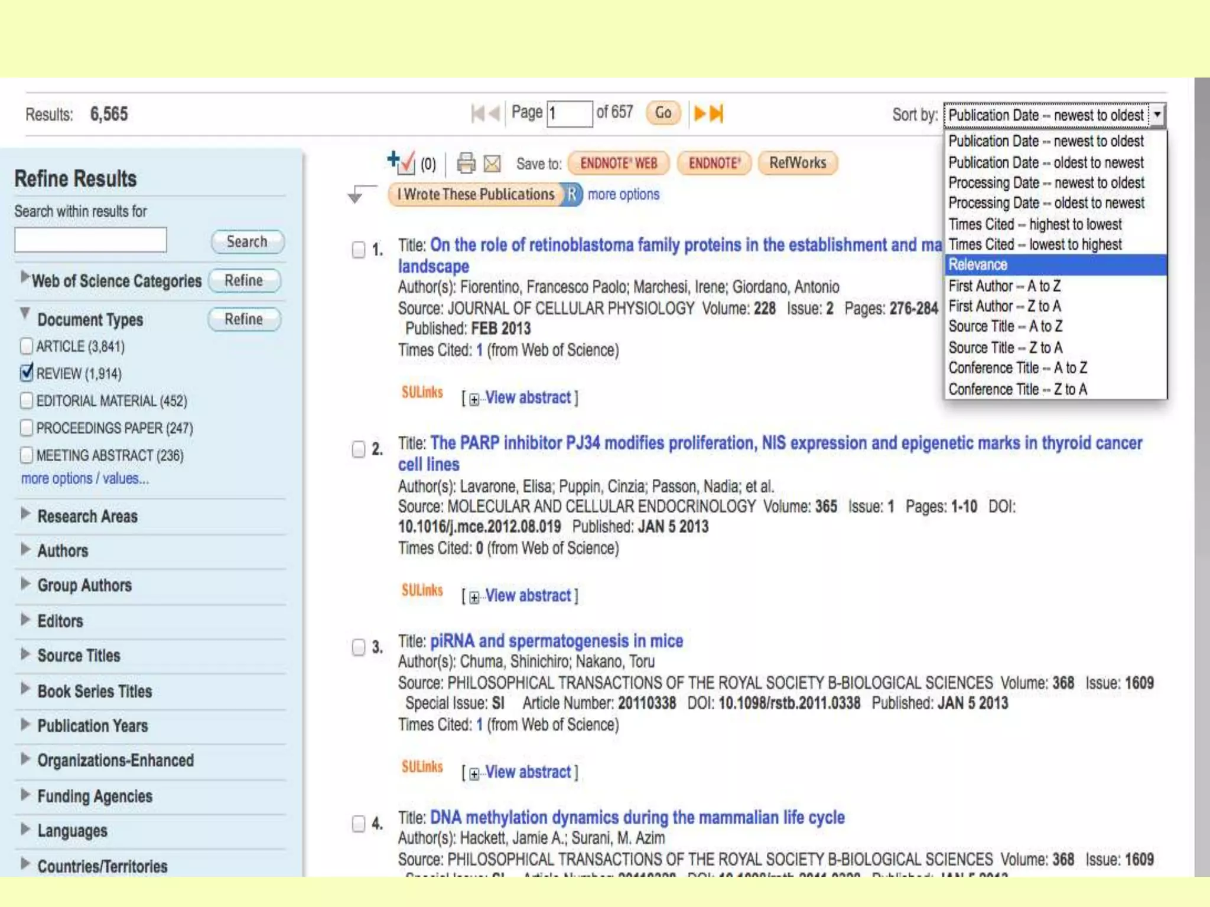Viewport: 1210px width, 907px height.
Task: Click Search within results text field
Action: (x=90, y=240)
